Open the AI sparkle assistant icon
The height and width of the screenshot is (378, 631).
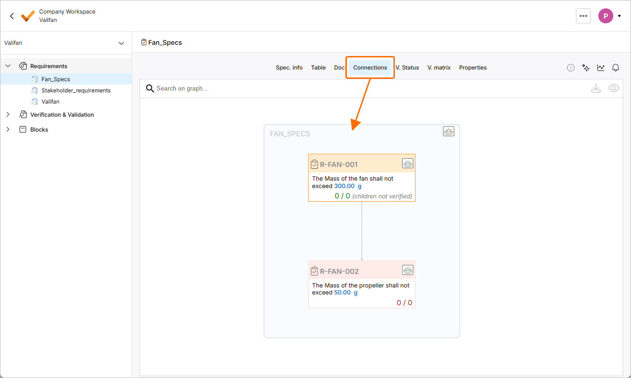click(586, 68)
